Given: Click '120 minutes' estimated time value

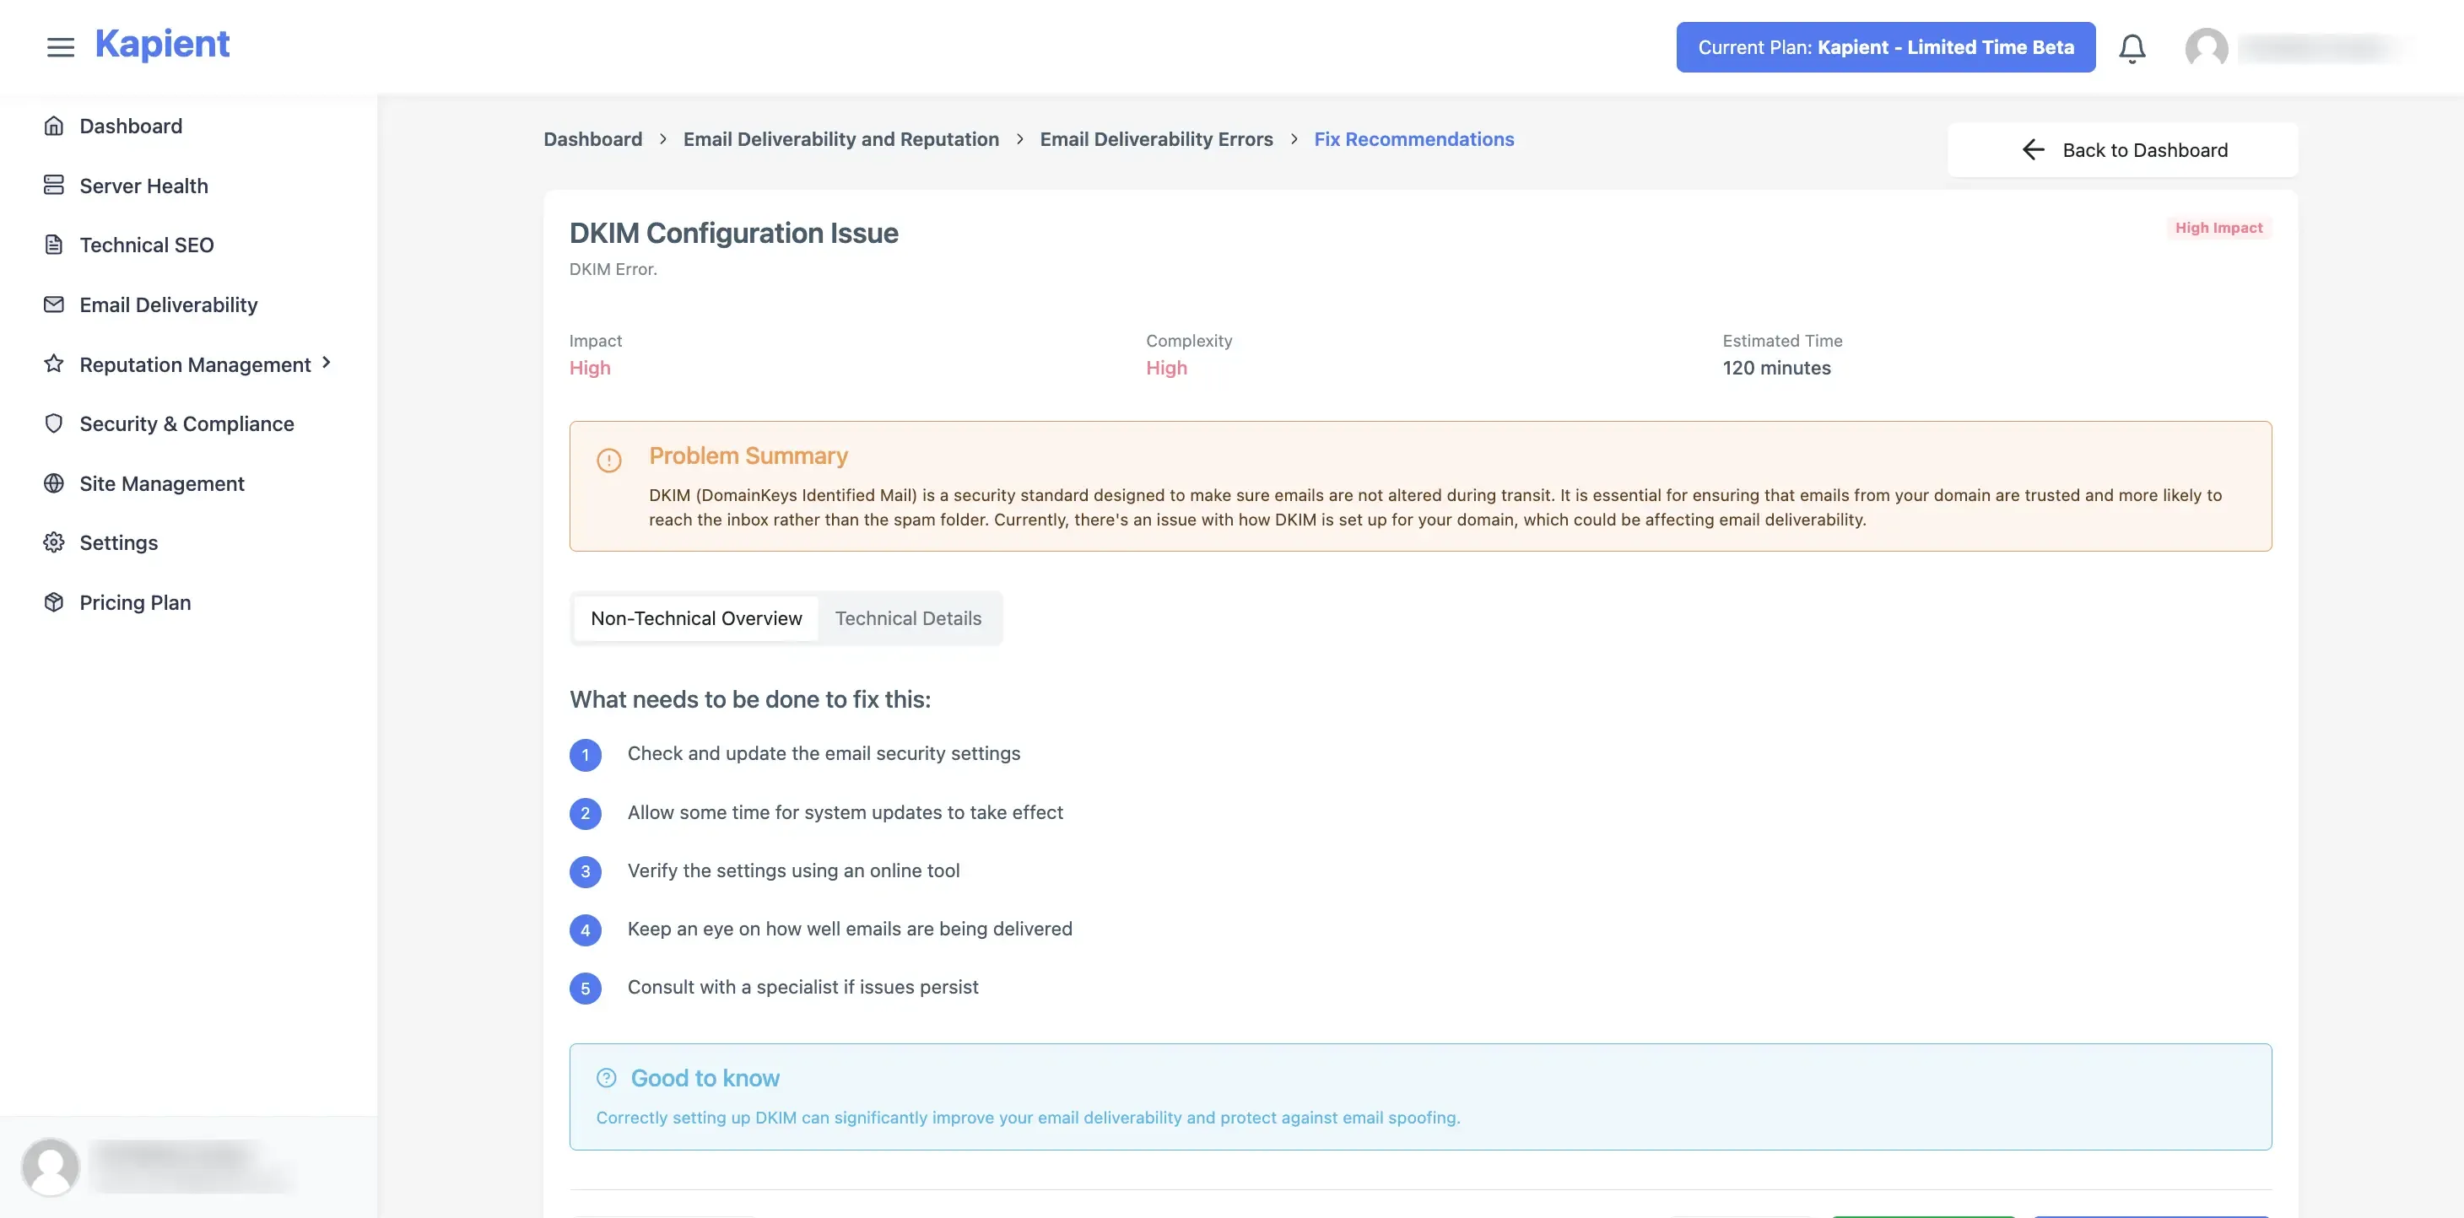Looking at the screenshot, I should 1776,368.
